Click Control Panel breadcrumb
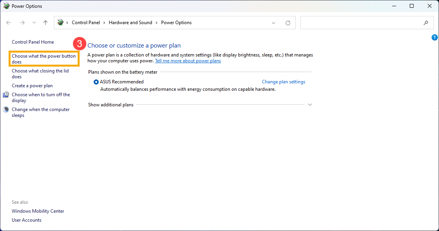 pyautogui.click(x=86, y=23)
